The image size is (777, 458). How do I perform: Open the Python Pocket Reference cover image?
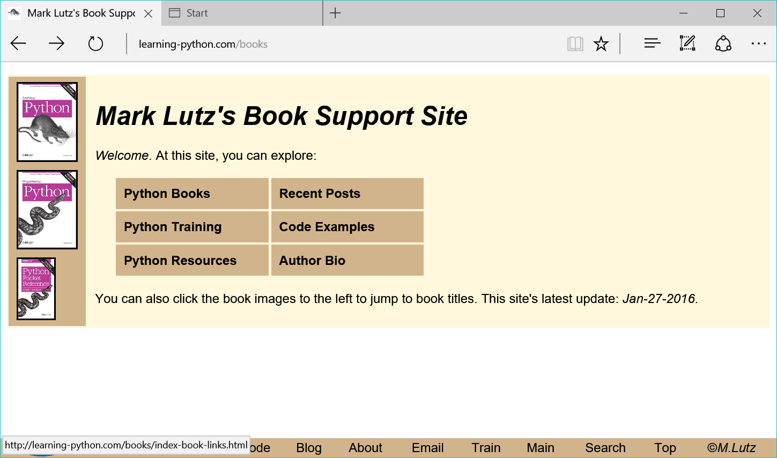pyautogui.click(x=36, y=289)
